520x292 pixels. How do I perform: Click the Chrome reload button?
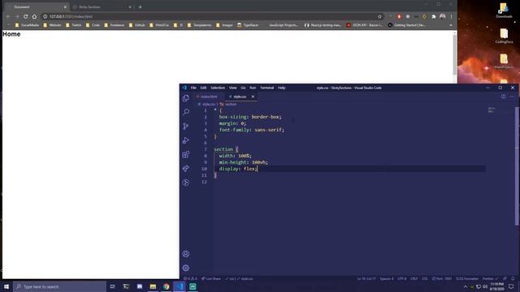pyautogui.click(x=25, y=16)
